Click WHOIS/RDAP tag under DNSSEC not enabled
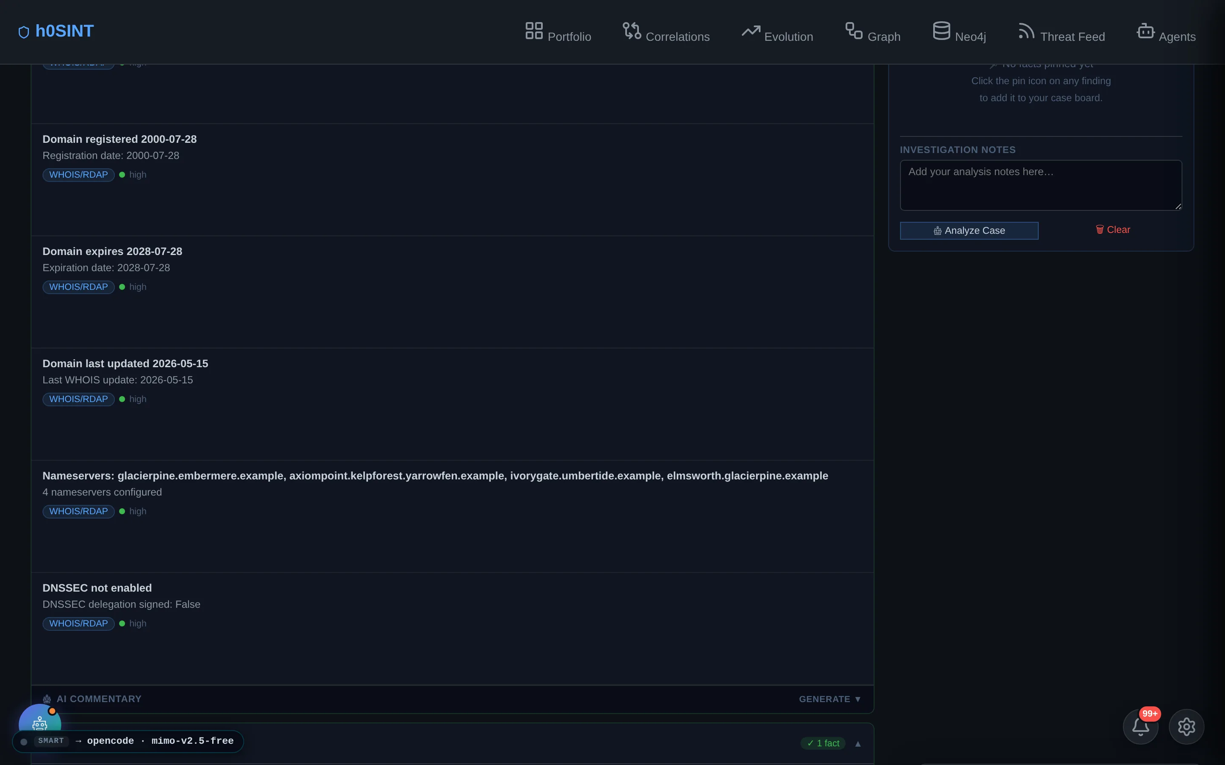This screenshot has height=765, width=1225. pos(78,624)
